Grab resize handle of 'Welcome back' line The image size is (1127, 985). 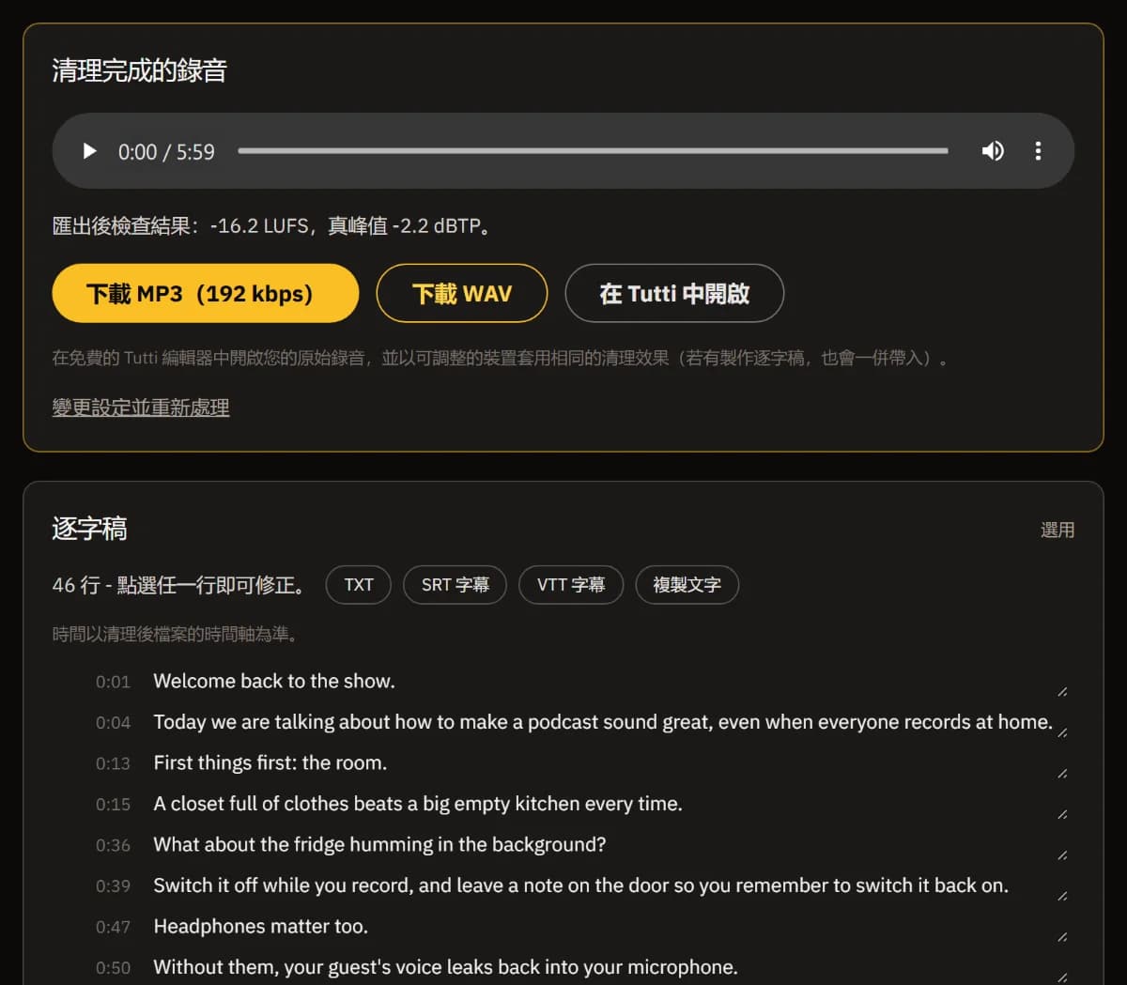click(1062, 692)
